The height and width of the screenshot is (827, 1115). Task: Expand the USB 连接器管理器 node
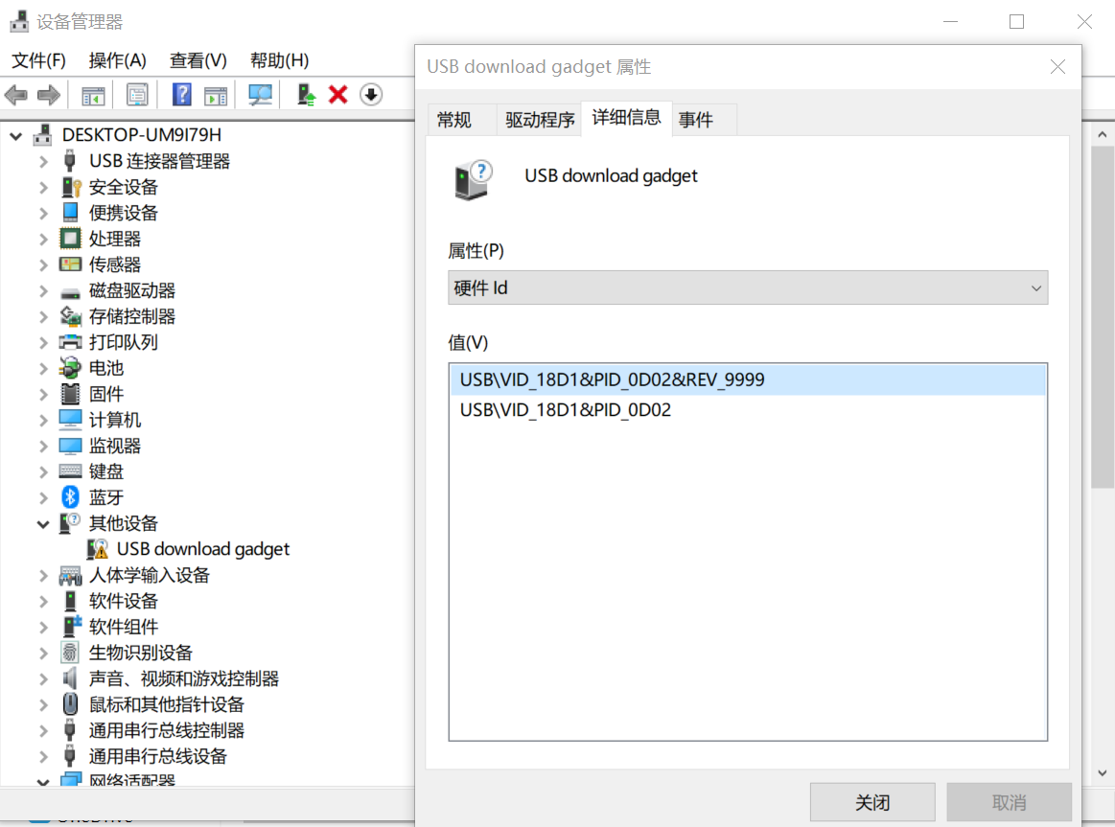coord(43,161)
